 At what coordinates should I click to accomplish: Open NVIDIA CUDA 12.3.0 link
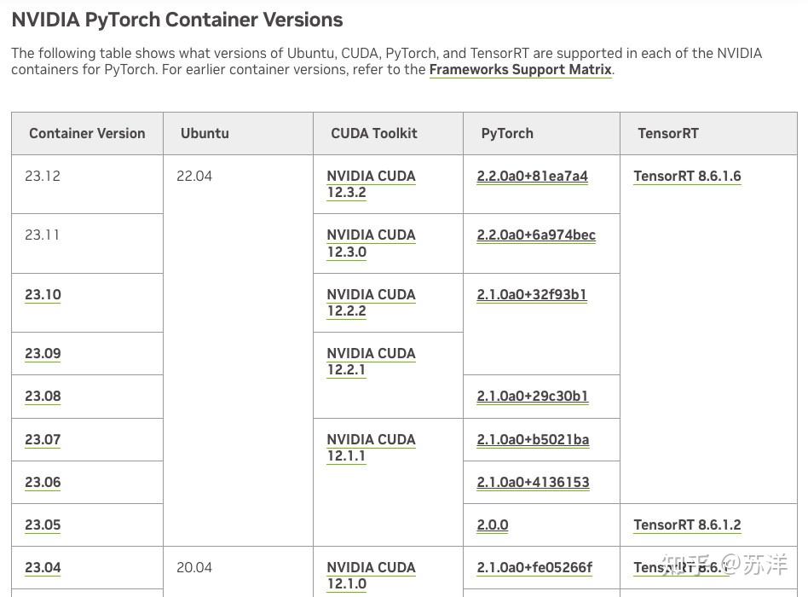371,243
